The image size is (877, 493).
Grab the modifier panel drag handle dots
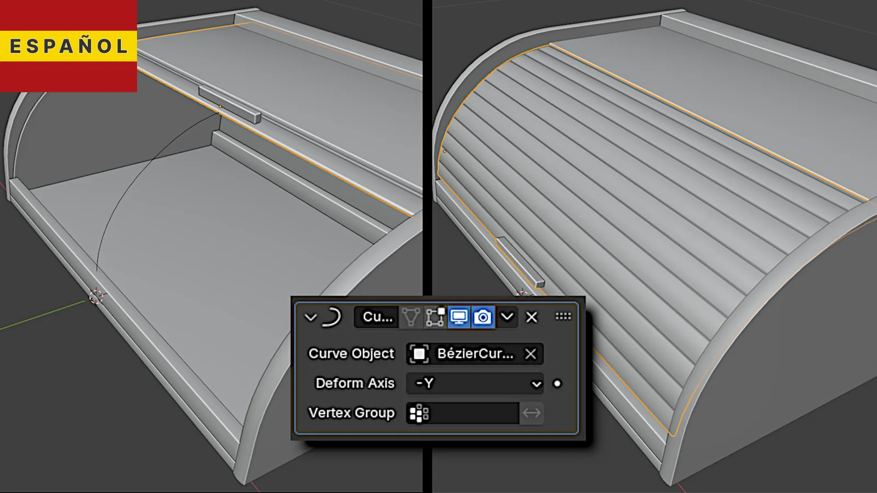click(x=563, y=317)
